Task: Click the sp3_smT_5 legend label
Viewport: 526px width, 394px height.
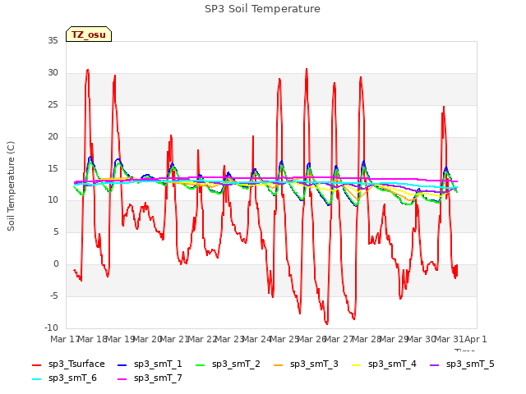Action: coord(470,364)
